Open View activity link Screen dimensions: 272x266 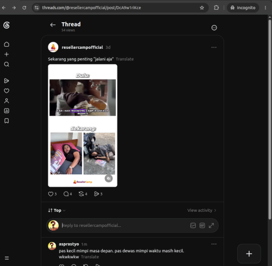tap(202, 210)
